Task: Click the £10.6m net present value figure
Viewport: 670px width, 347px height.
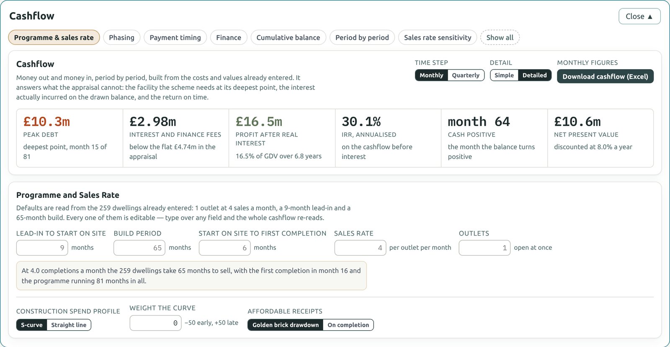Action: coord(577,122)
